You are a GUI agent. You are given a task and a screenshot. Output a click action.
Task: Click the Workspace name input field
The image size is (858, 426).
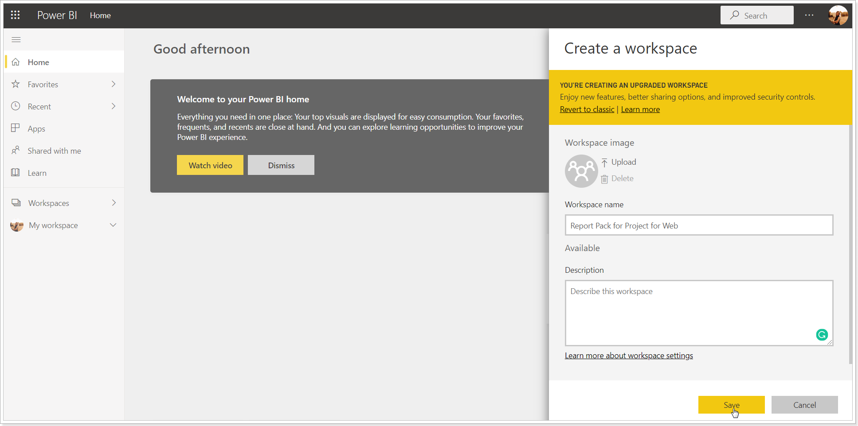click(x=699, y=225)
